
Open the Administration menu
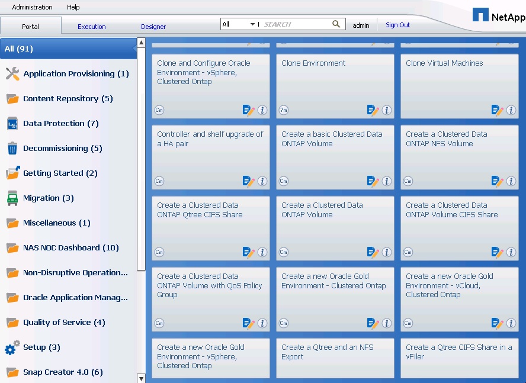[32, 7]
